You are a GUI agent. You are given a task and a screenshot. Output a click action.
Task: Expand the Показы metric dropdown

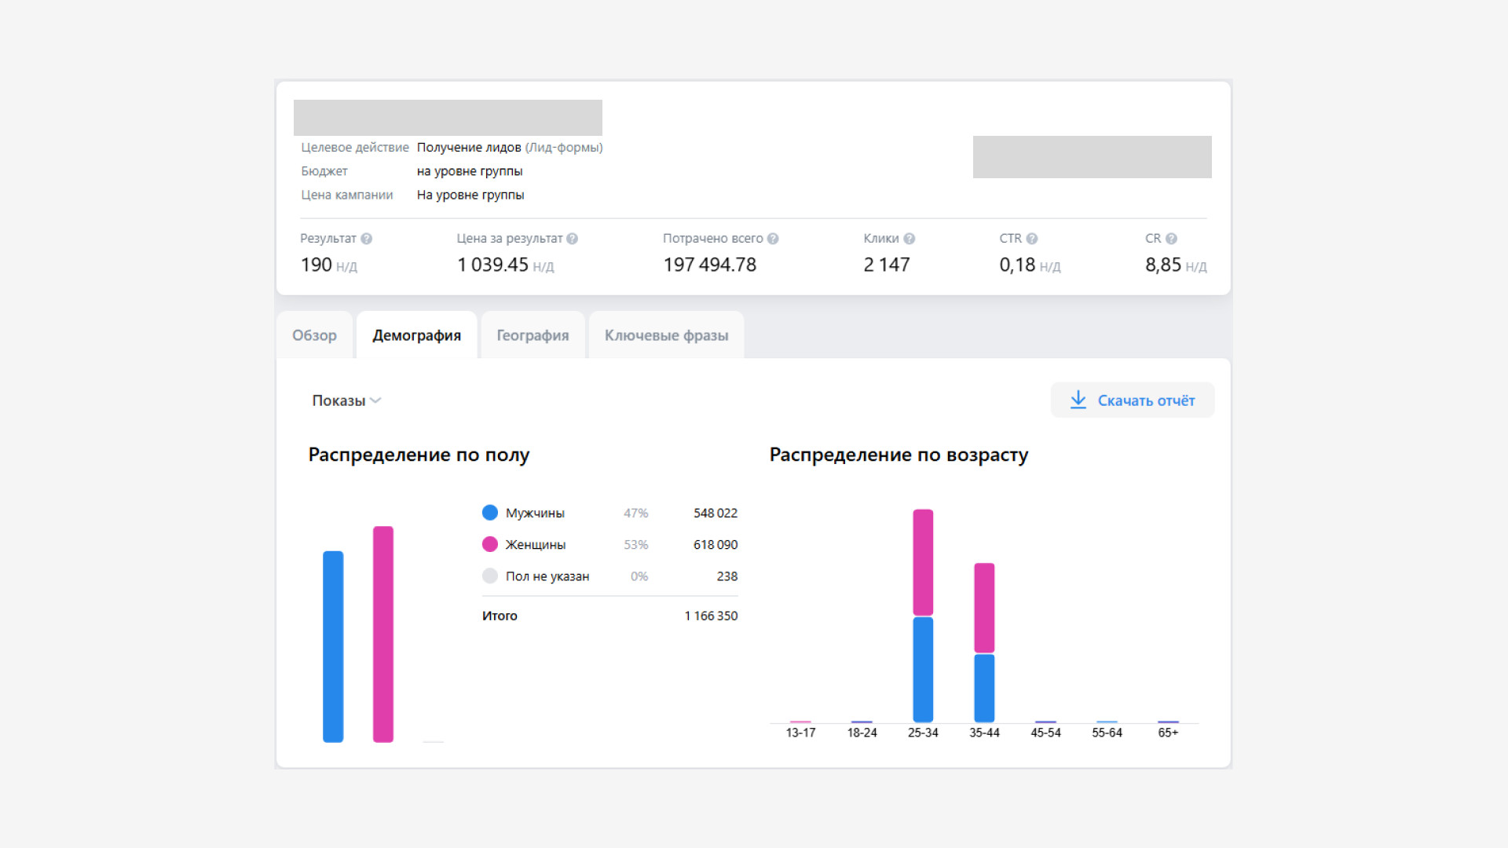click(346, 400)
